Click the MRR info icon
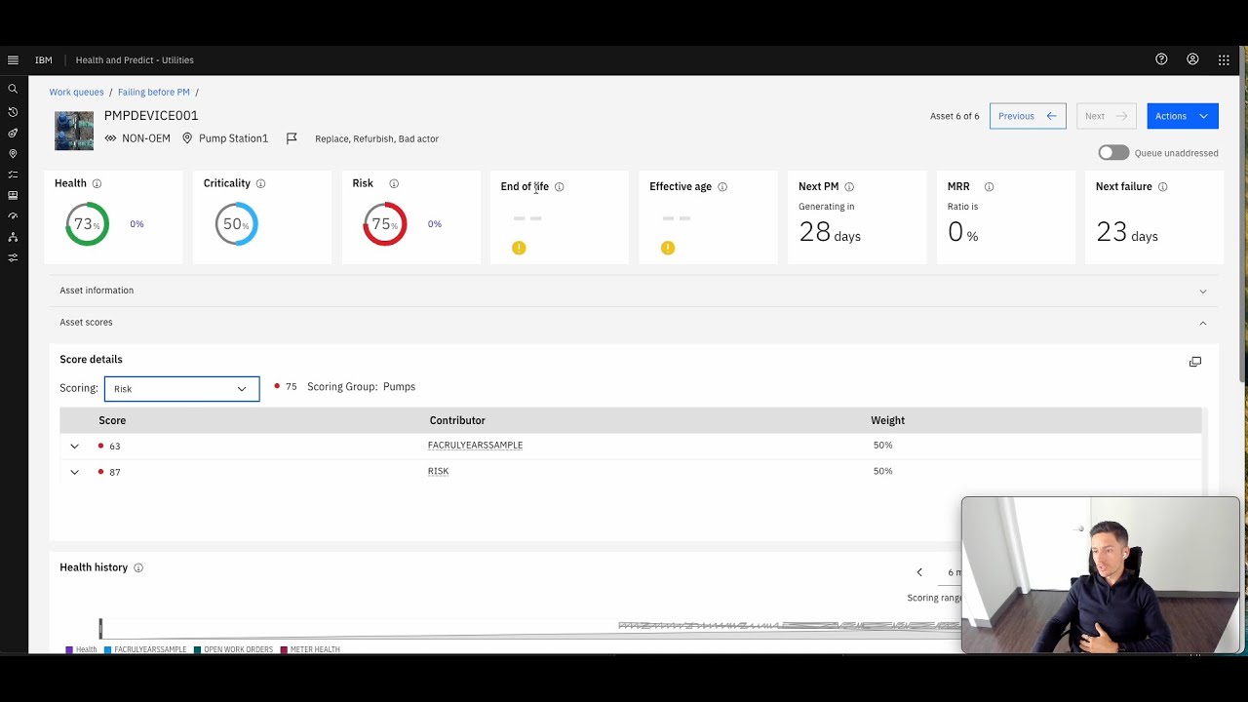 pyautogui.click(x=989, y=186)
